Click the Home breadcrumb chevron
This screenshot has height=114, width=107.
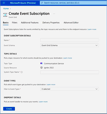coord(10,9)
